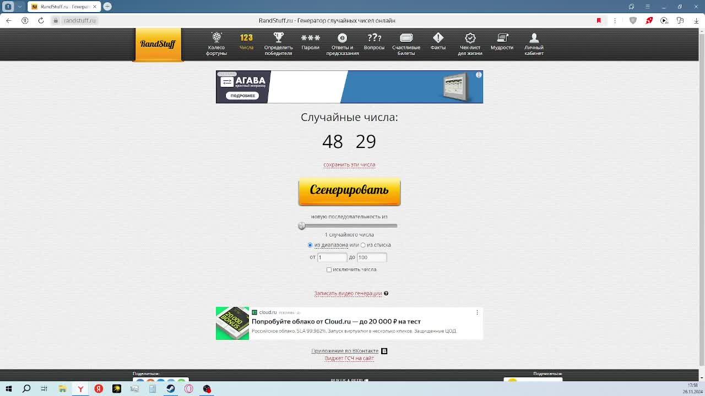Close the RandStuff.ru browser tab
The height and width of the screenshot is (396, 705).
click(95, 7)
